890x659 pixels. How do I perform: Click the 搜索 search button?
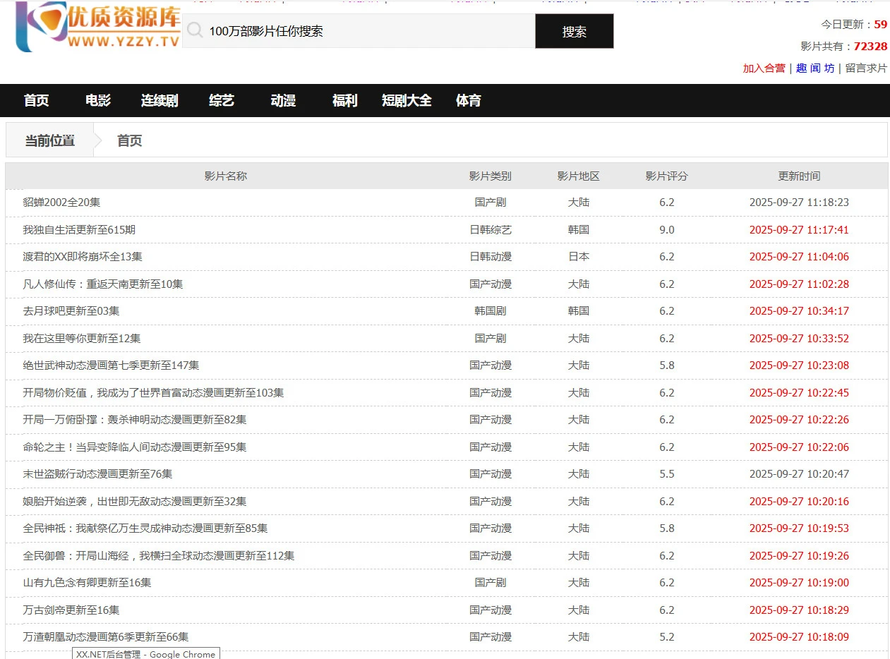pyautogui.click(x=575, y=31)
